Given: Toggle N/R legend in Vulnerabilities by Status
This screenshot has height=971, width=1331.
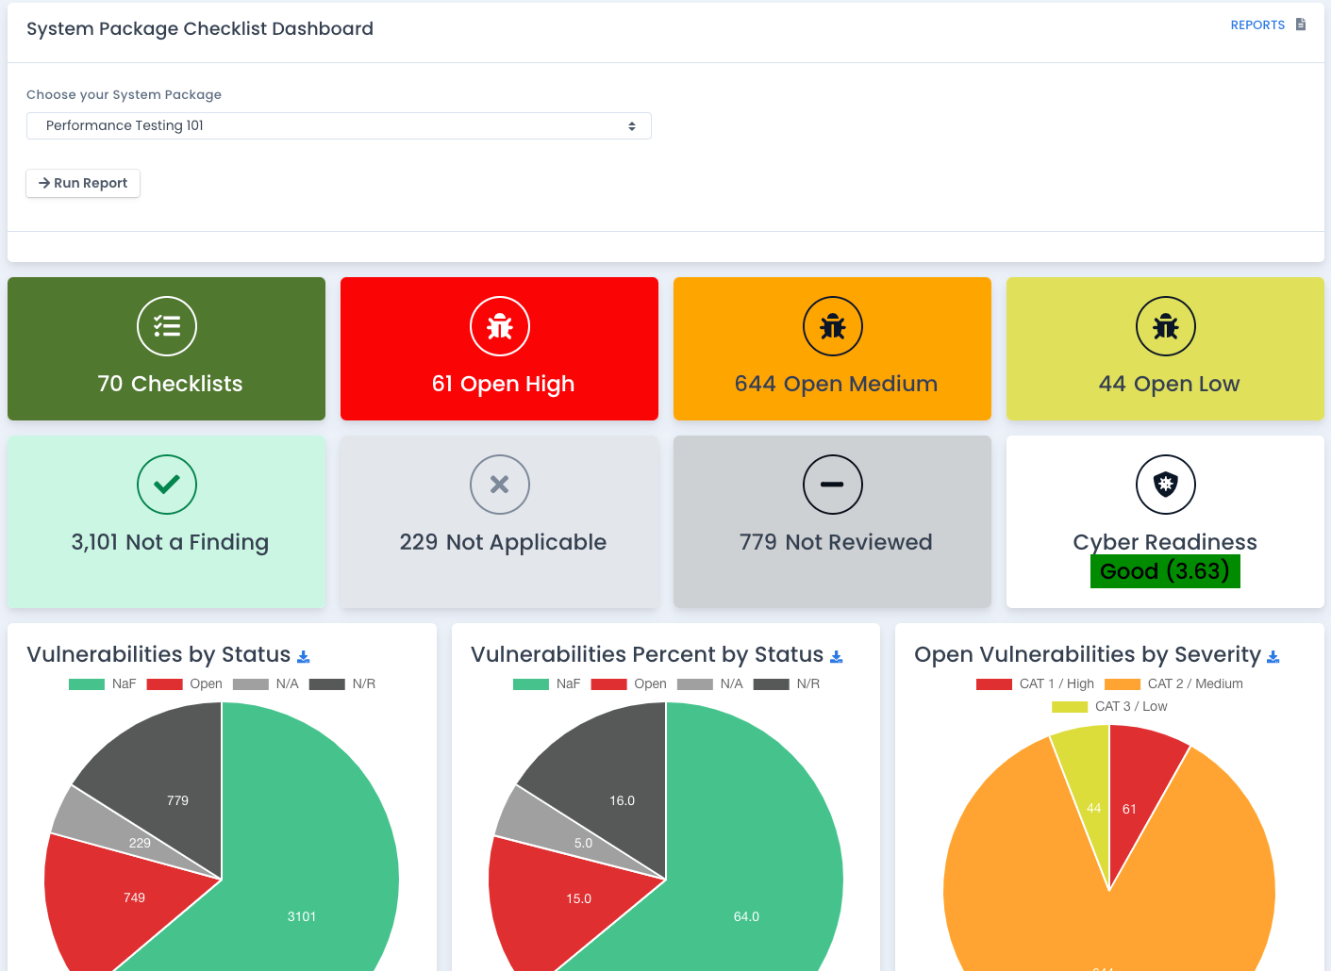Looking at the screenshot, I should (x=342, y=684).
